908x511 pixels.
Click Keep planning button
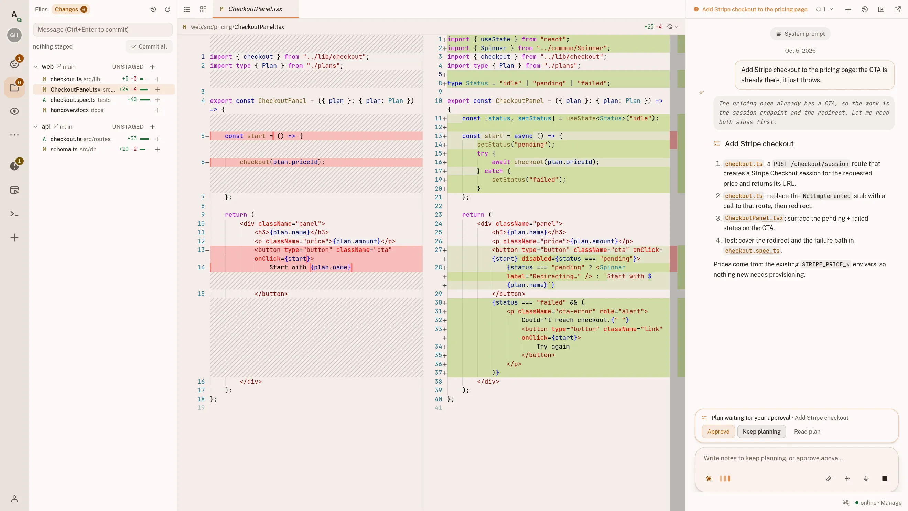click(761, 431)
